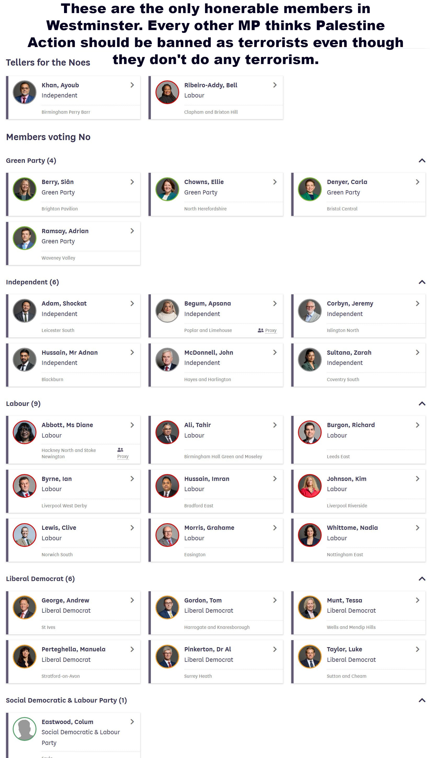Open Siân Berry's member profile
This screenshot has width=430, height=758.
click(x=58, y=182)
